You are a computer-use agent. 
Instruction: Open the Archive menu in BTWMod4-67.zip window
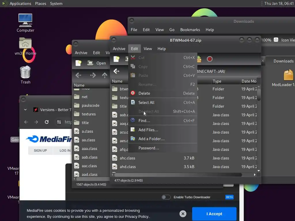click(x=119, y=49)
